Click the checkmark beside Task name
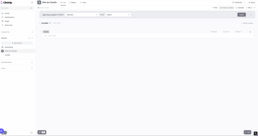 coord(45,36)
